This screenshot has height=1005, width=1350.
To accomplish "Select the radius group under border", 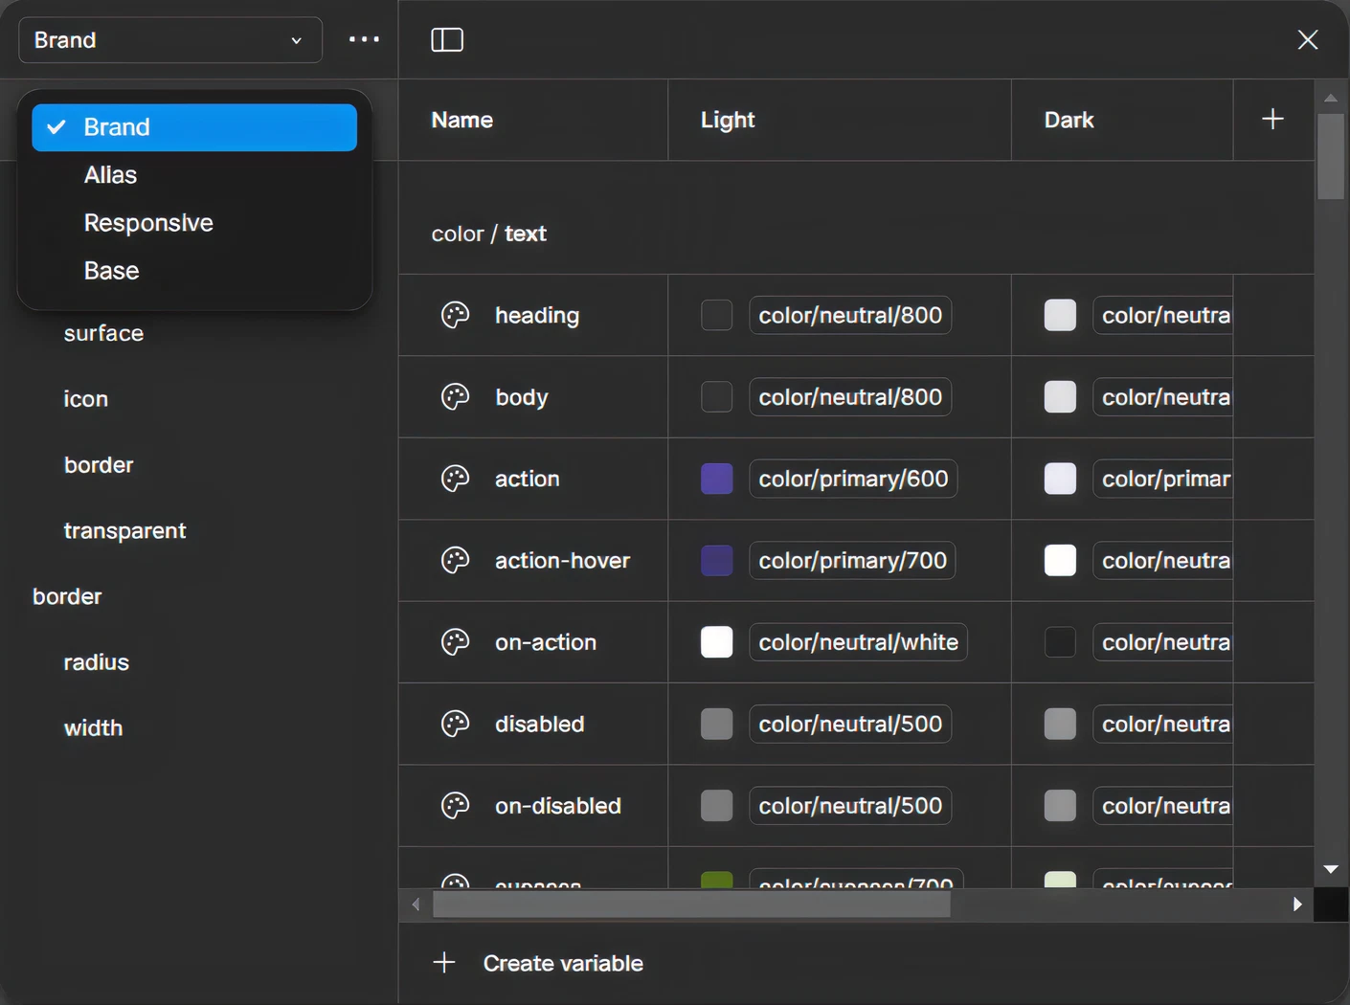I will point(96,662).
